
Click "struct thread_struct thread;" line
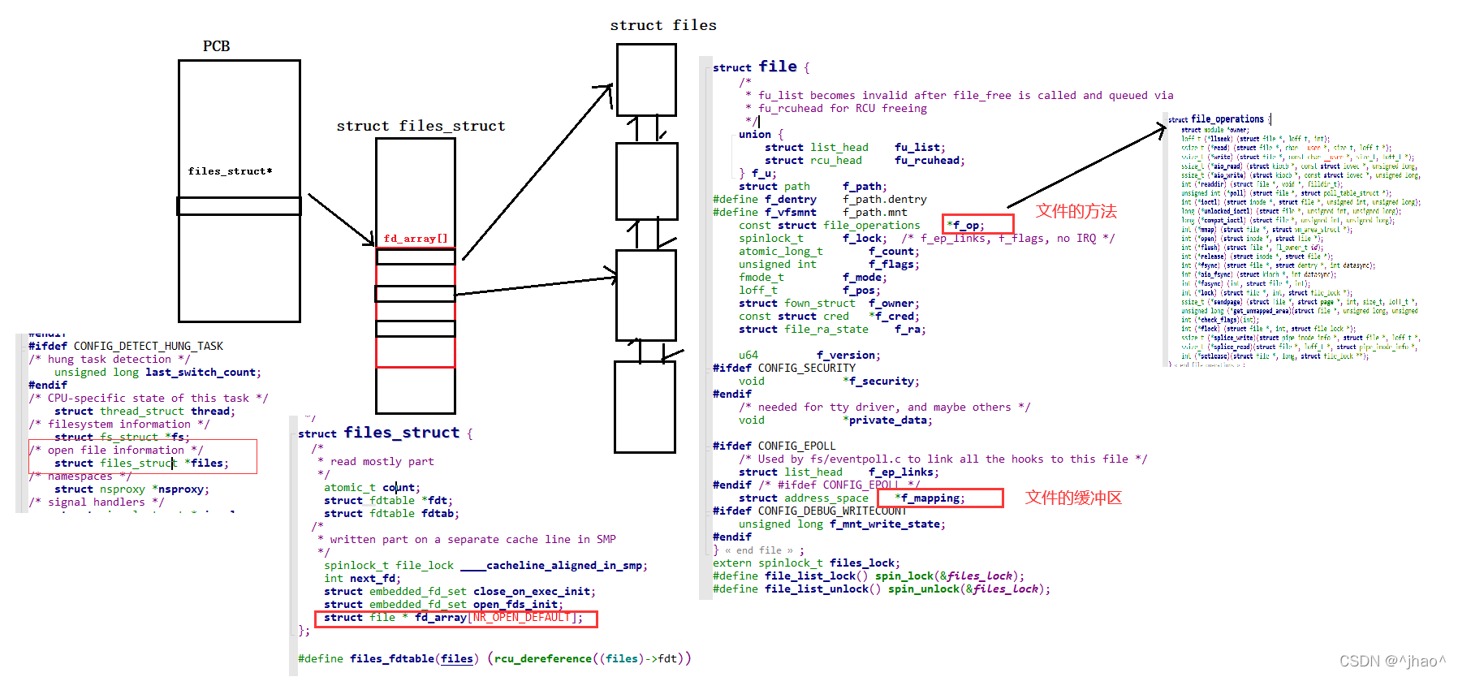[145, 411]
